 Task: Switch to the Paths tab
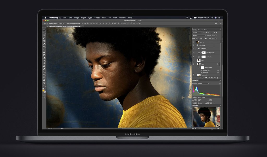(206, 30)
